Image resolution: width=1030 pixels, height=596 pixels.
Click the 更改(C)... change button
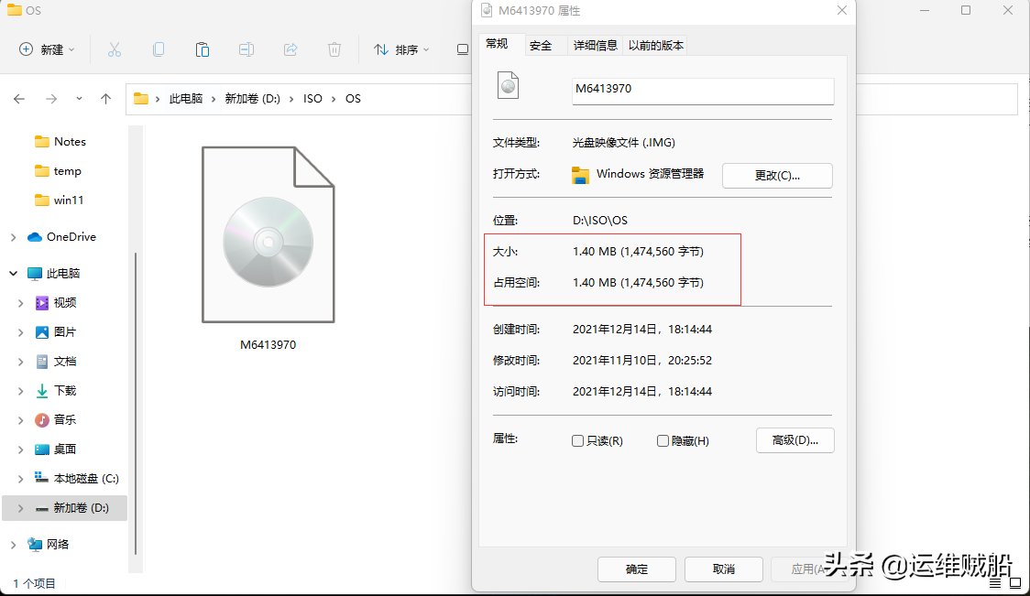pos(777,175)
